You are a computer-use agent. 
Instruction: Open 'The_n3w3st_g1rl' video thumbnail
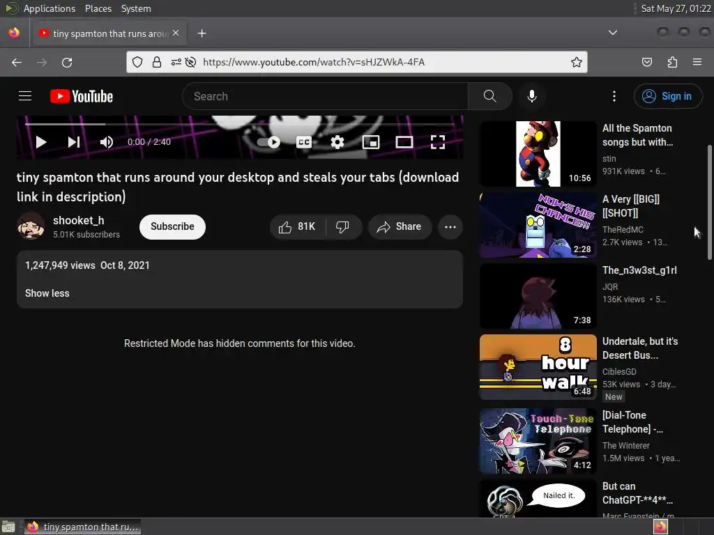tap(538, 295)
